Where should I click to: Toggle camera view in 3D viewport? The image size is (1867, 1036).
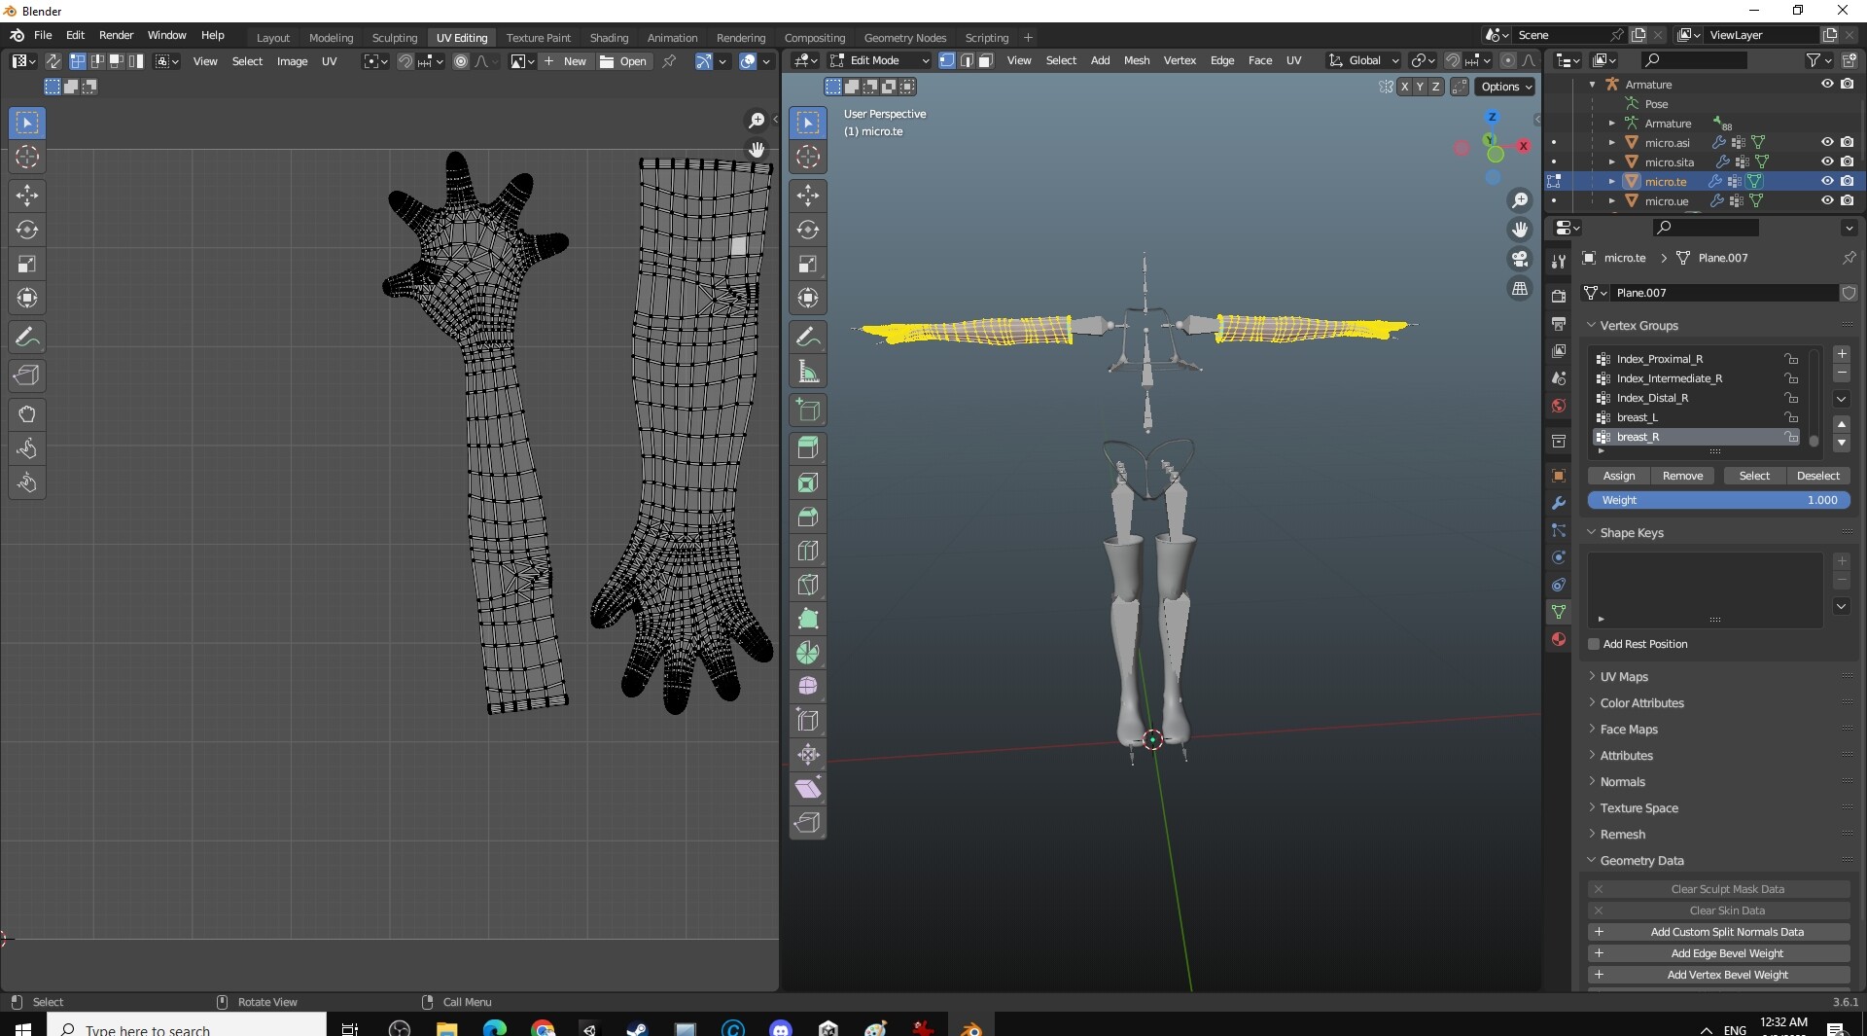(x=1519, y=259)
